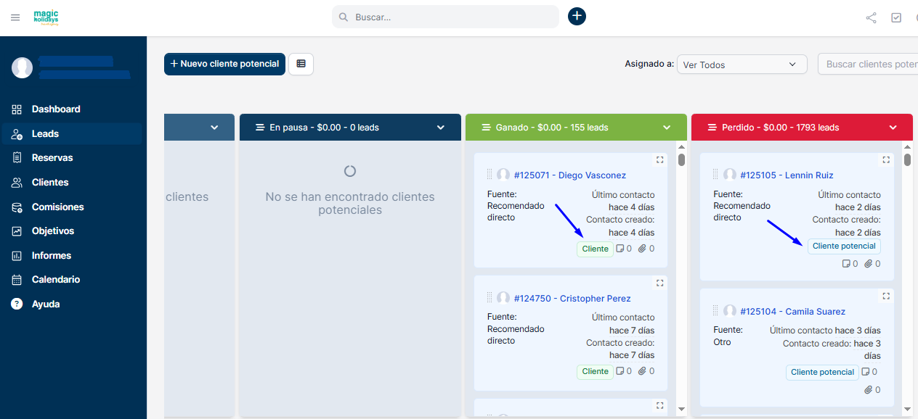Open the Asignado a Ver Todos dropdown
This screenshot has width=918, height=419.
[741, 65]
